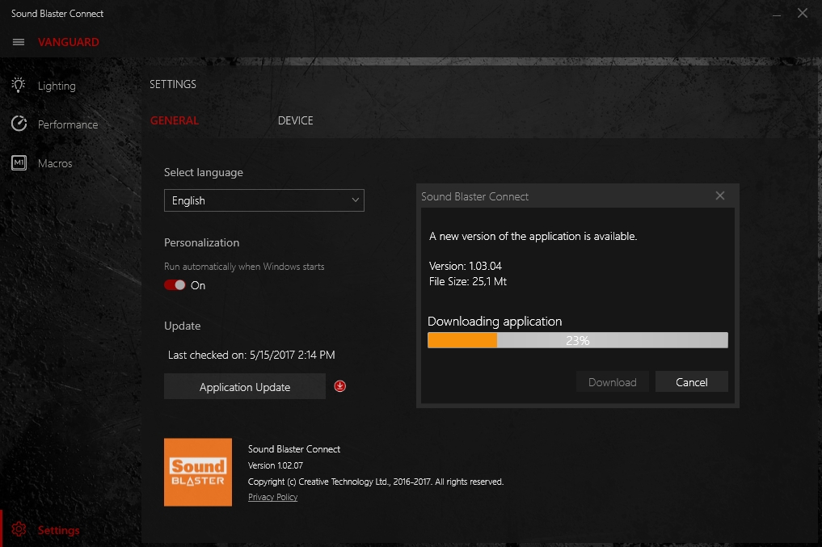The width and height of the screenshot is (822, 547).
Task: Click the copyright Creative Technology text
Action: click(x=375, y=482)
